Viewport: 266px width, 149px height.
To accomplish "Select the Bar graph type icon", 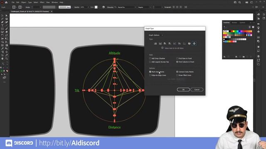I will 165,43.
